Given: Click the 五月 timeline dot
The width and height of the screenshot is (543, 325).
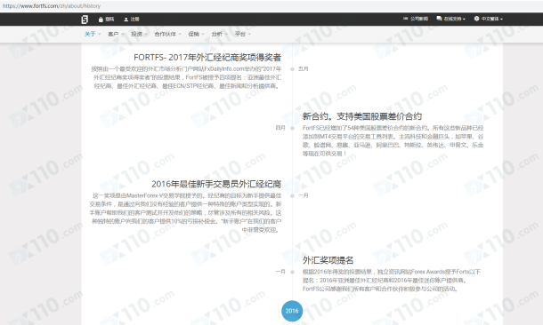Looking at the screenshot, I should click(292, 69).
